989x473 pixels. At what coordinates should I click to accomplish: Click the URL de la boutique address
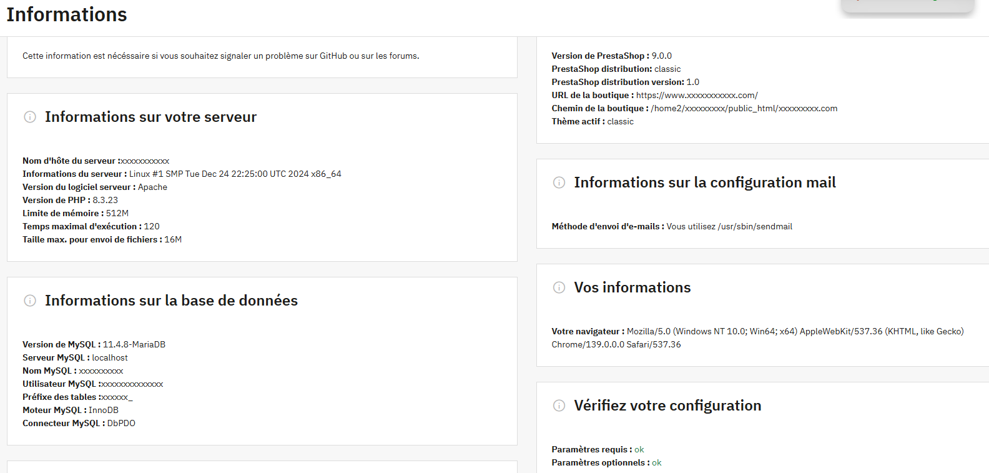697,95
